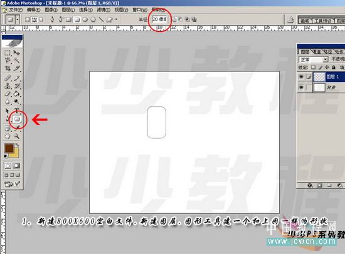Screen dimensions: 345x254
Task: Select the Clone Stamp tool
Action: point(8,86)
